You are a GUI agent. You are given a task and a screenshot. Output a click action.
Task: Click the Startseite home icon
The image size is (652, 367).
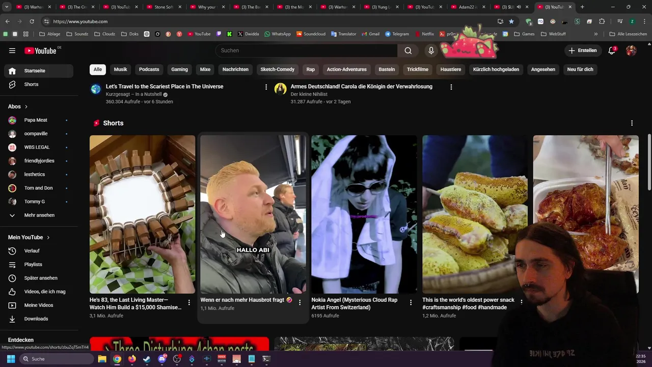(12, 71)
